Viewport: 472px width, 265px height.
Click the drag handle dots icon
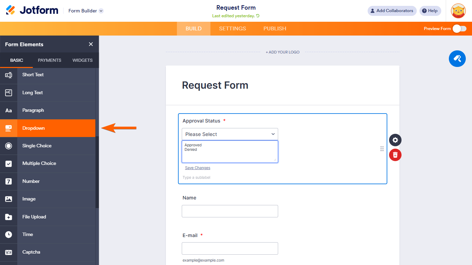coord(382,149)
